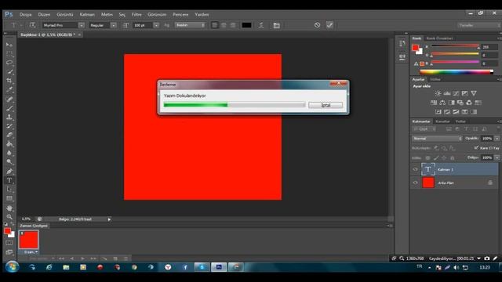The height and width of the screenshot is (282, 502).
Task: Click the black text color swatch
Action: 246,25
